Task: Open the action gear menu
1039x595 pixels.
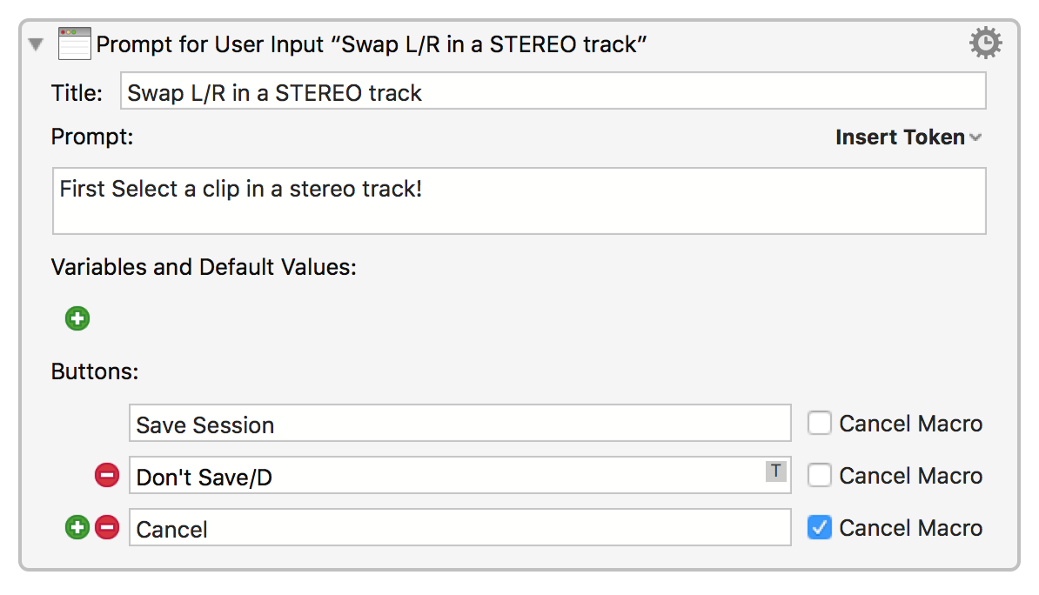Action: point(985,43)
